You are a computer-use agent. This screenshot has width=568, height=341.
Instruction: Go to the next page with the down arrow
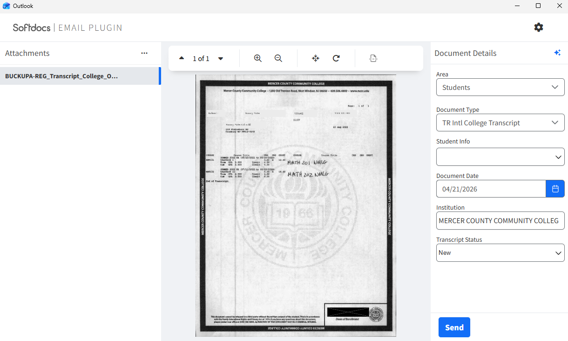tap(221, 58)
